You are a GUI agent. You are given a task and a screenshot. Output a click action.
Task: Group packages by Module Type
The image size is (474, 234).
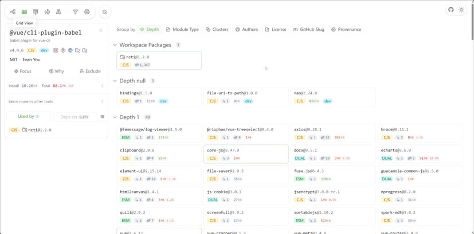pos(182,29)
